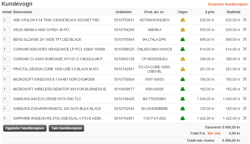Screen dimensions: 250x144
Task: Click the I lager column header
Action: coord(183,12)
